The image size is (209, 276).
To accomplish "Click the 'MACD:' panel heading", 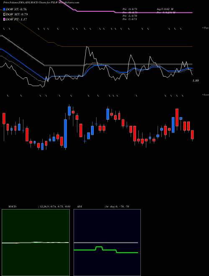I will tap(13, 207).
